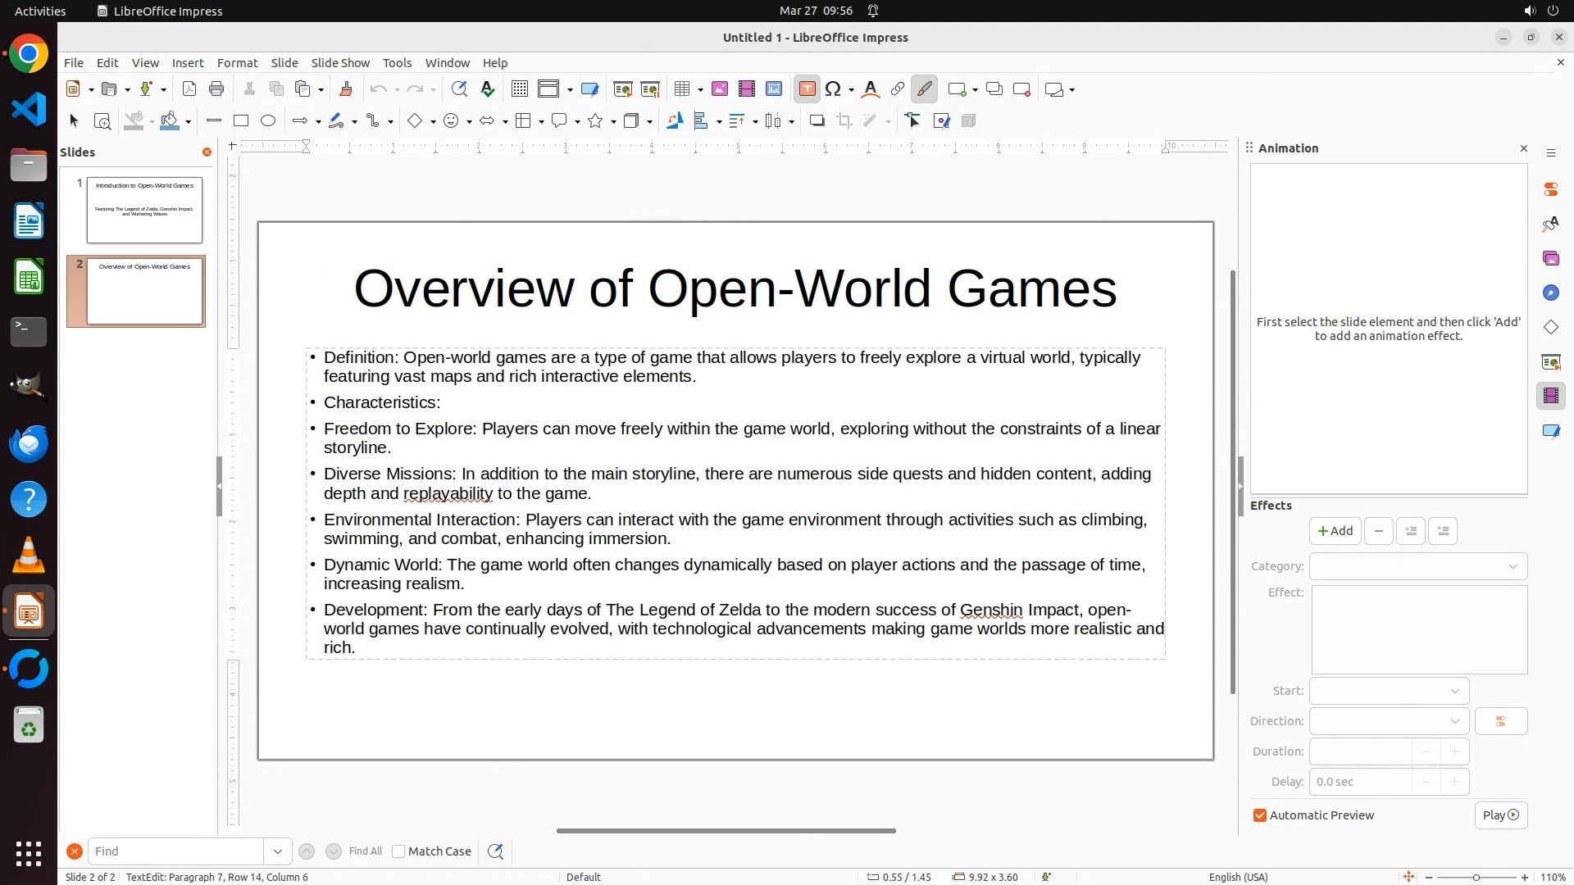Select slide 1 thumbnail in Slides panel
Image resolution: width=1574 pixels, height=885 pixels.
(144, 210)
